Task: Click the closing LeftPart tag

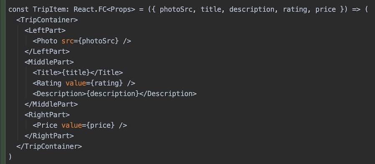Action: [x=47, y=51]
